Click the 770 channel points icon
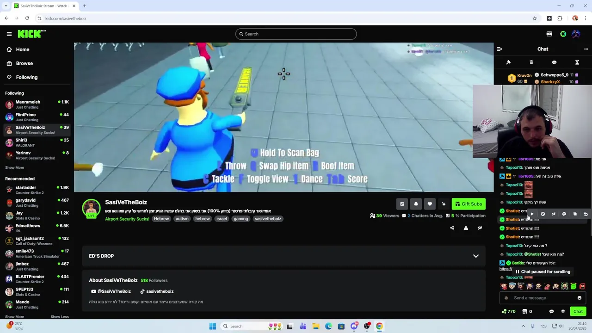The width and height of the screenshot is (592, 333). point(508,311)
